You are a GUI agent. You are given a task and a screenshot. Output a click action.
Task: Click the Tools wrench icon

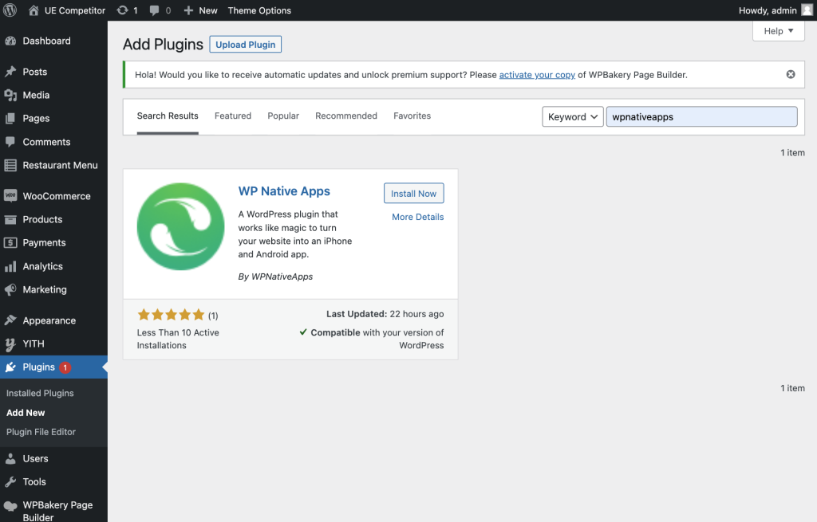10,482
